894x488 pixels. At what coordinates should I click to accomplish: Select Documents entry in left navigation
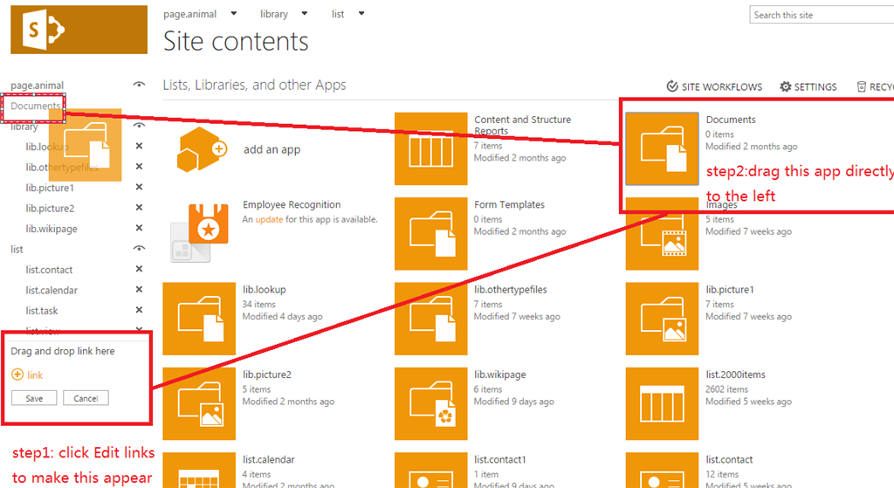click(x=35, y=106)
